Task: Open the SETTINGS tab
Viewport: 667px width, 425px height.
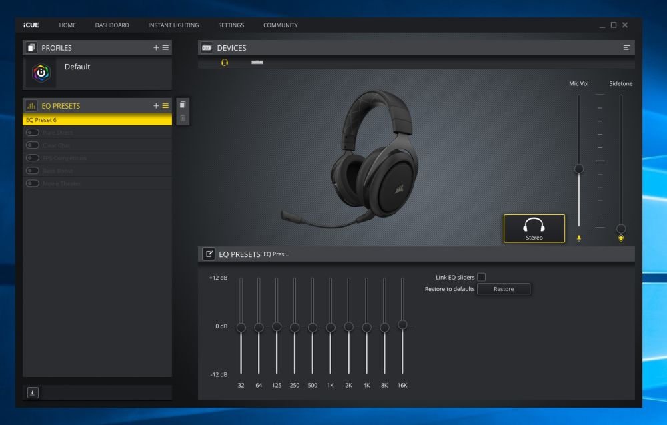Action: point(231,25)
